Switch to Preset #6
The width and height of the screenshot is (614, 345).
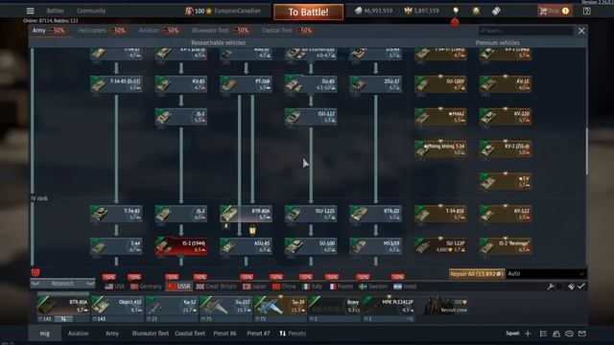tap(224, 333)
